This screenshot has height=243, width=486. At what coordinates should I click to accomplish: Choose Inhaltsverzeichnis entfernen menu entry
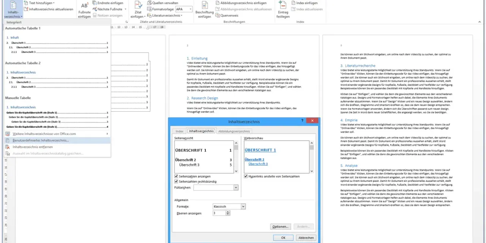tap(57, 147)
